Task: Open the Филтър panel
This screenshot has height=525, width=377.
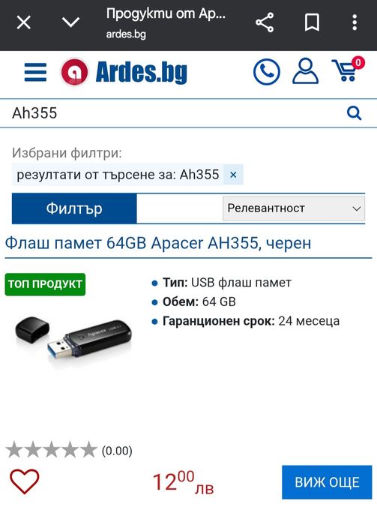Action: (x=74, y=208)
